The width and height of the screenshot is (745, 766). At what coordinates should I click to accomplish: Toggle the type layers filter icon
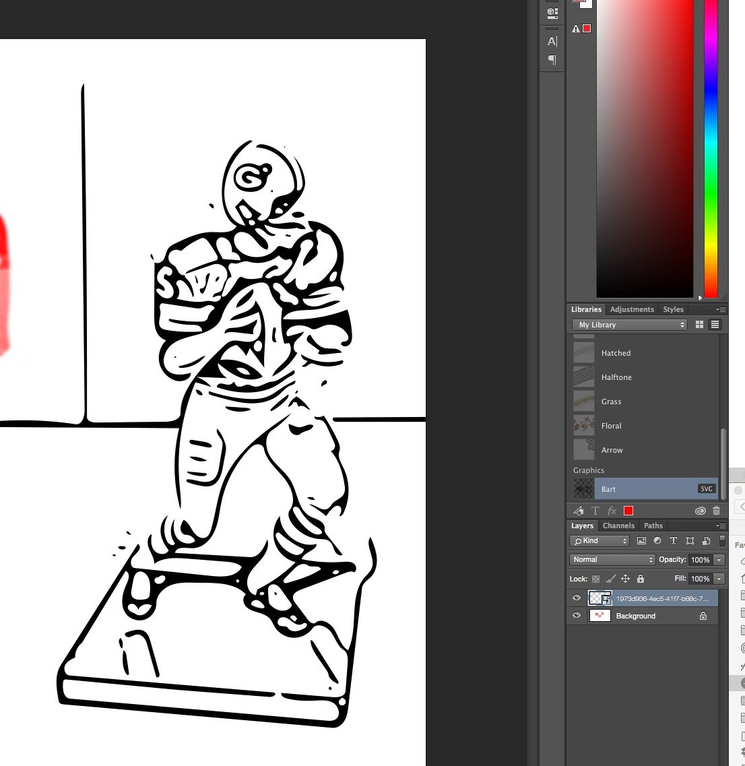click(674, 541)
